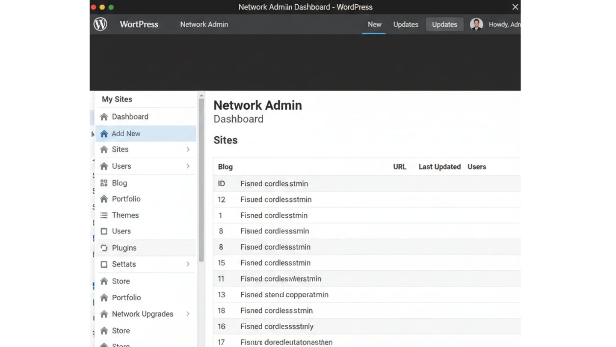
Task: Switch to the New tab in the toolbar
Action: 374,24
